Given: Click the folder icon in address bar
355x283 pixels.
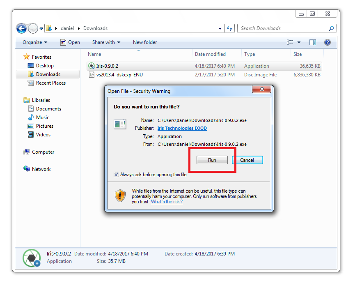Looking at the screenshot, I should coord(49,28).
